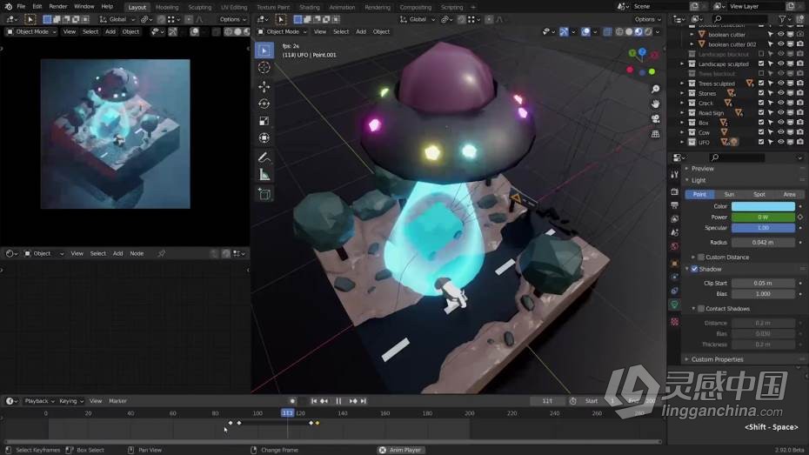Image resolution: width=809 pixels, height=455 pixels.
Task: Click the outliner filter funnel icon
Action: pos(783,19)
